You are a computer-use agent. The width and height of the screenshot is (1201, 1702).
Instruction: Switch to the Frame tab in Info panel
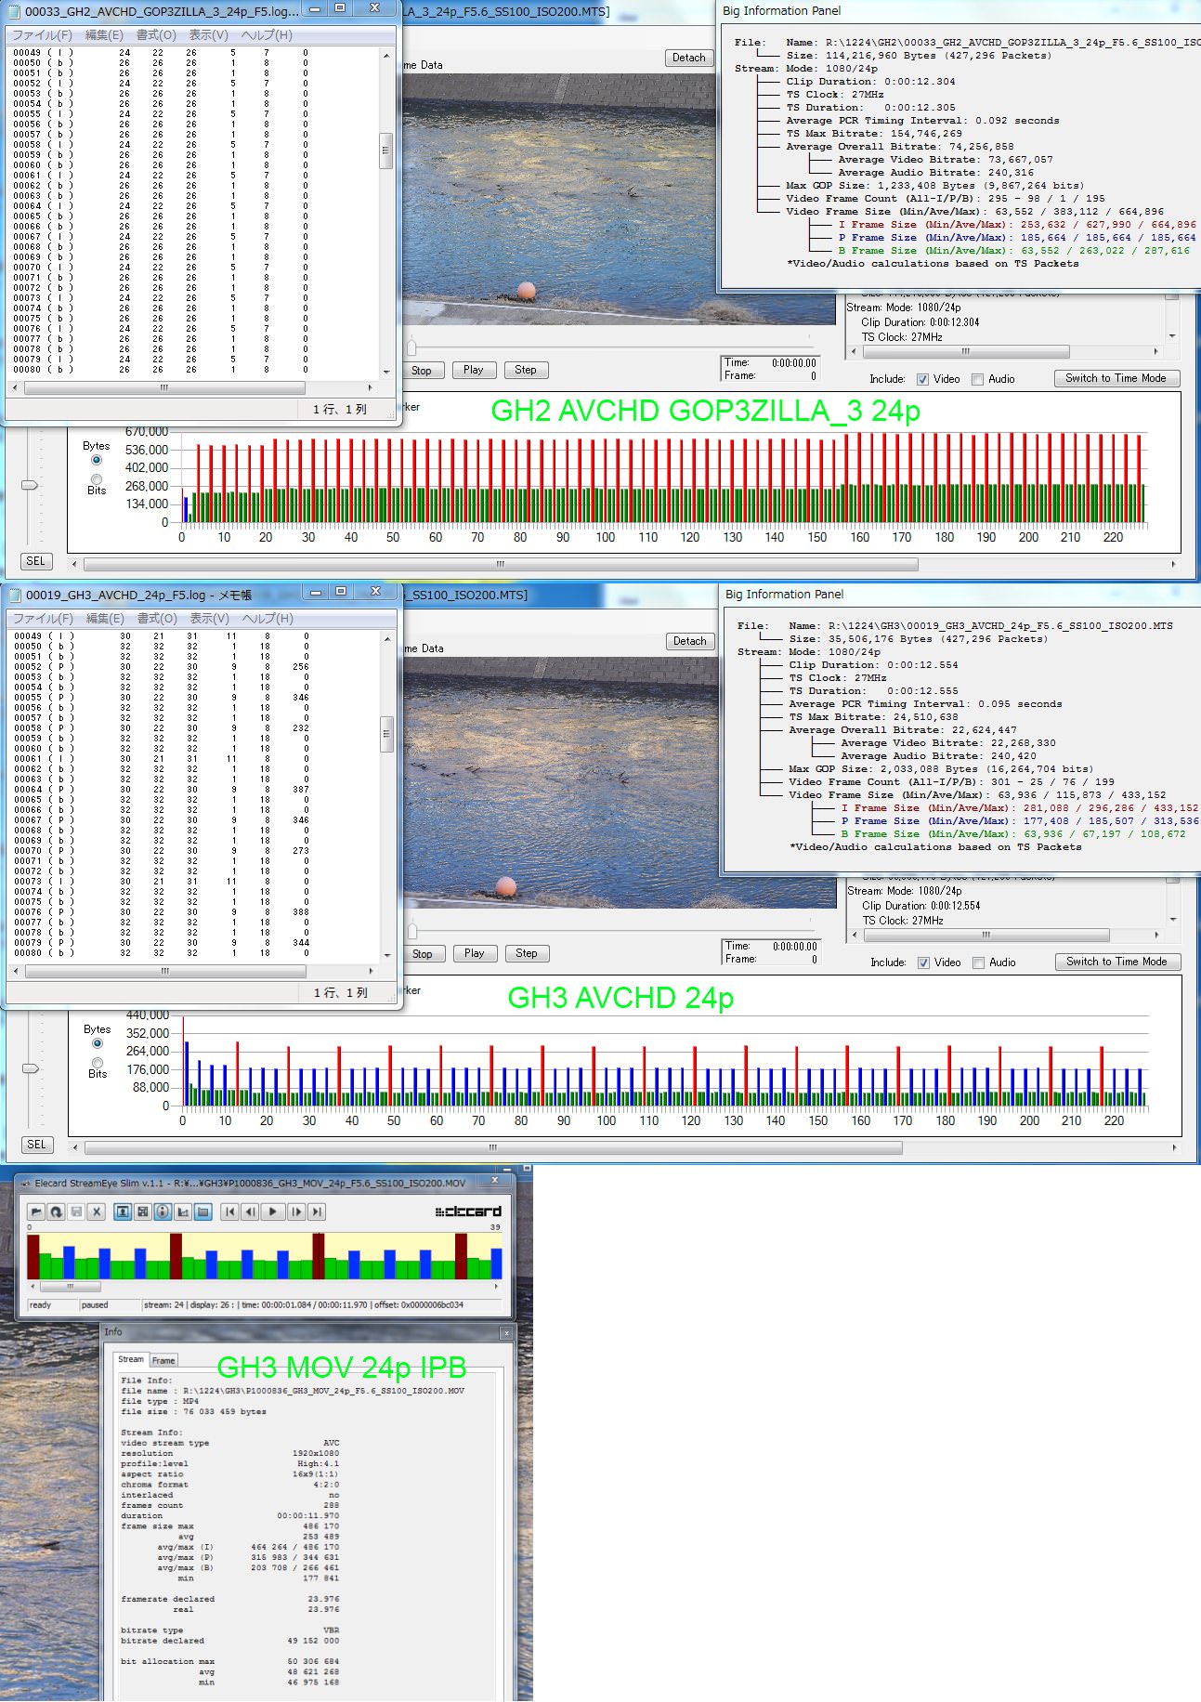[x=163, y=1360]
